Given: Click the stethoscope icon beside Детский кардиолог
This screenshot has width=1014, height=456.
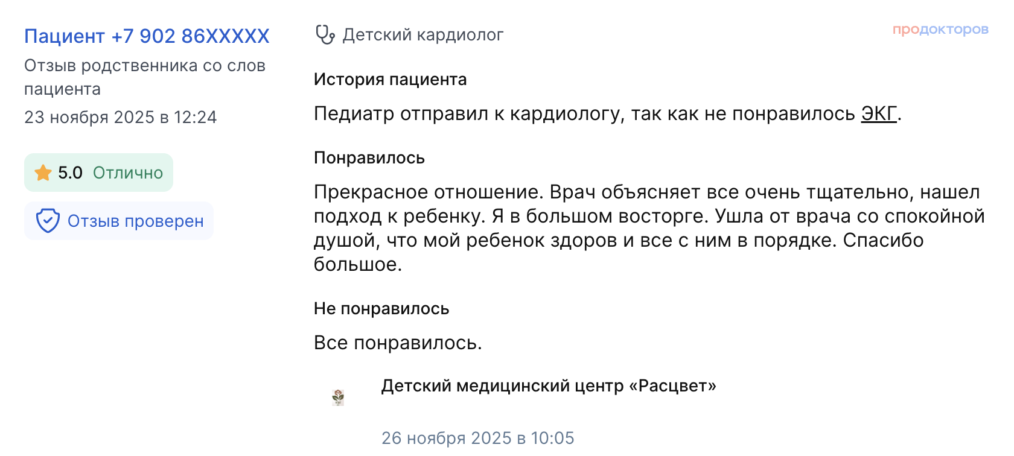Looking at the screenshot, I should 325,35.
